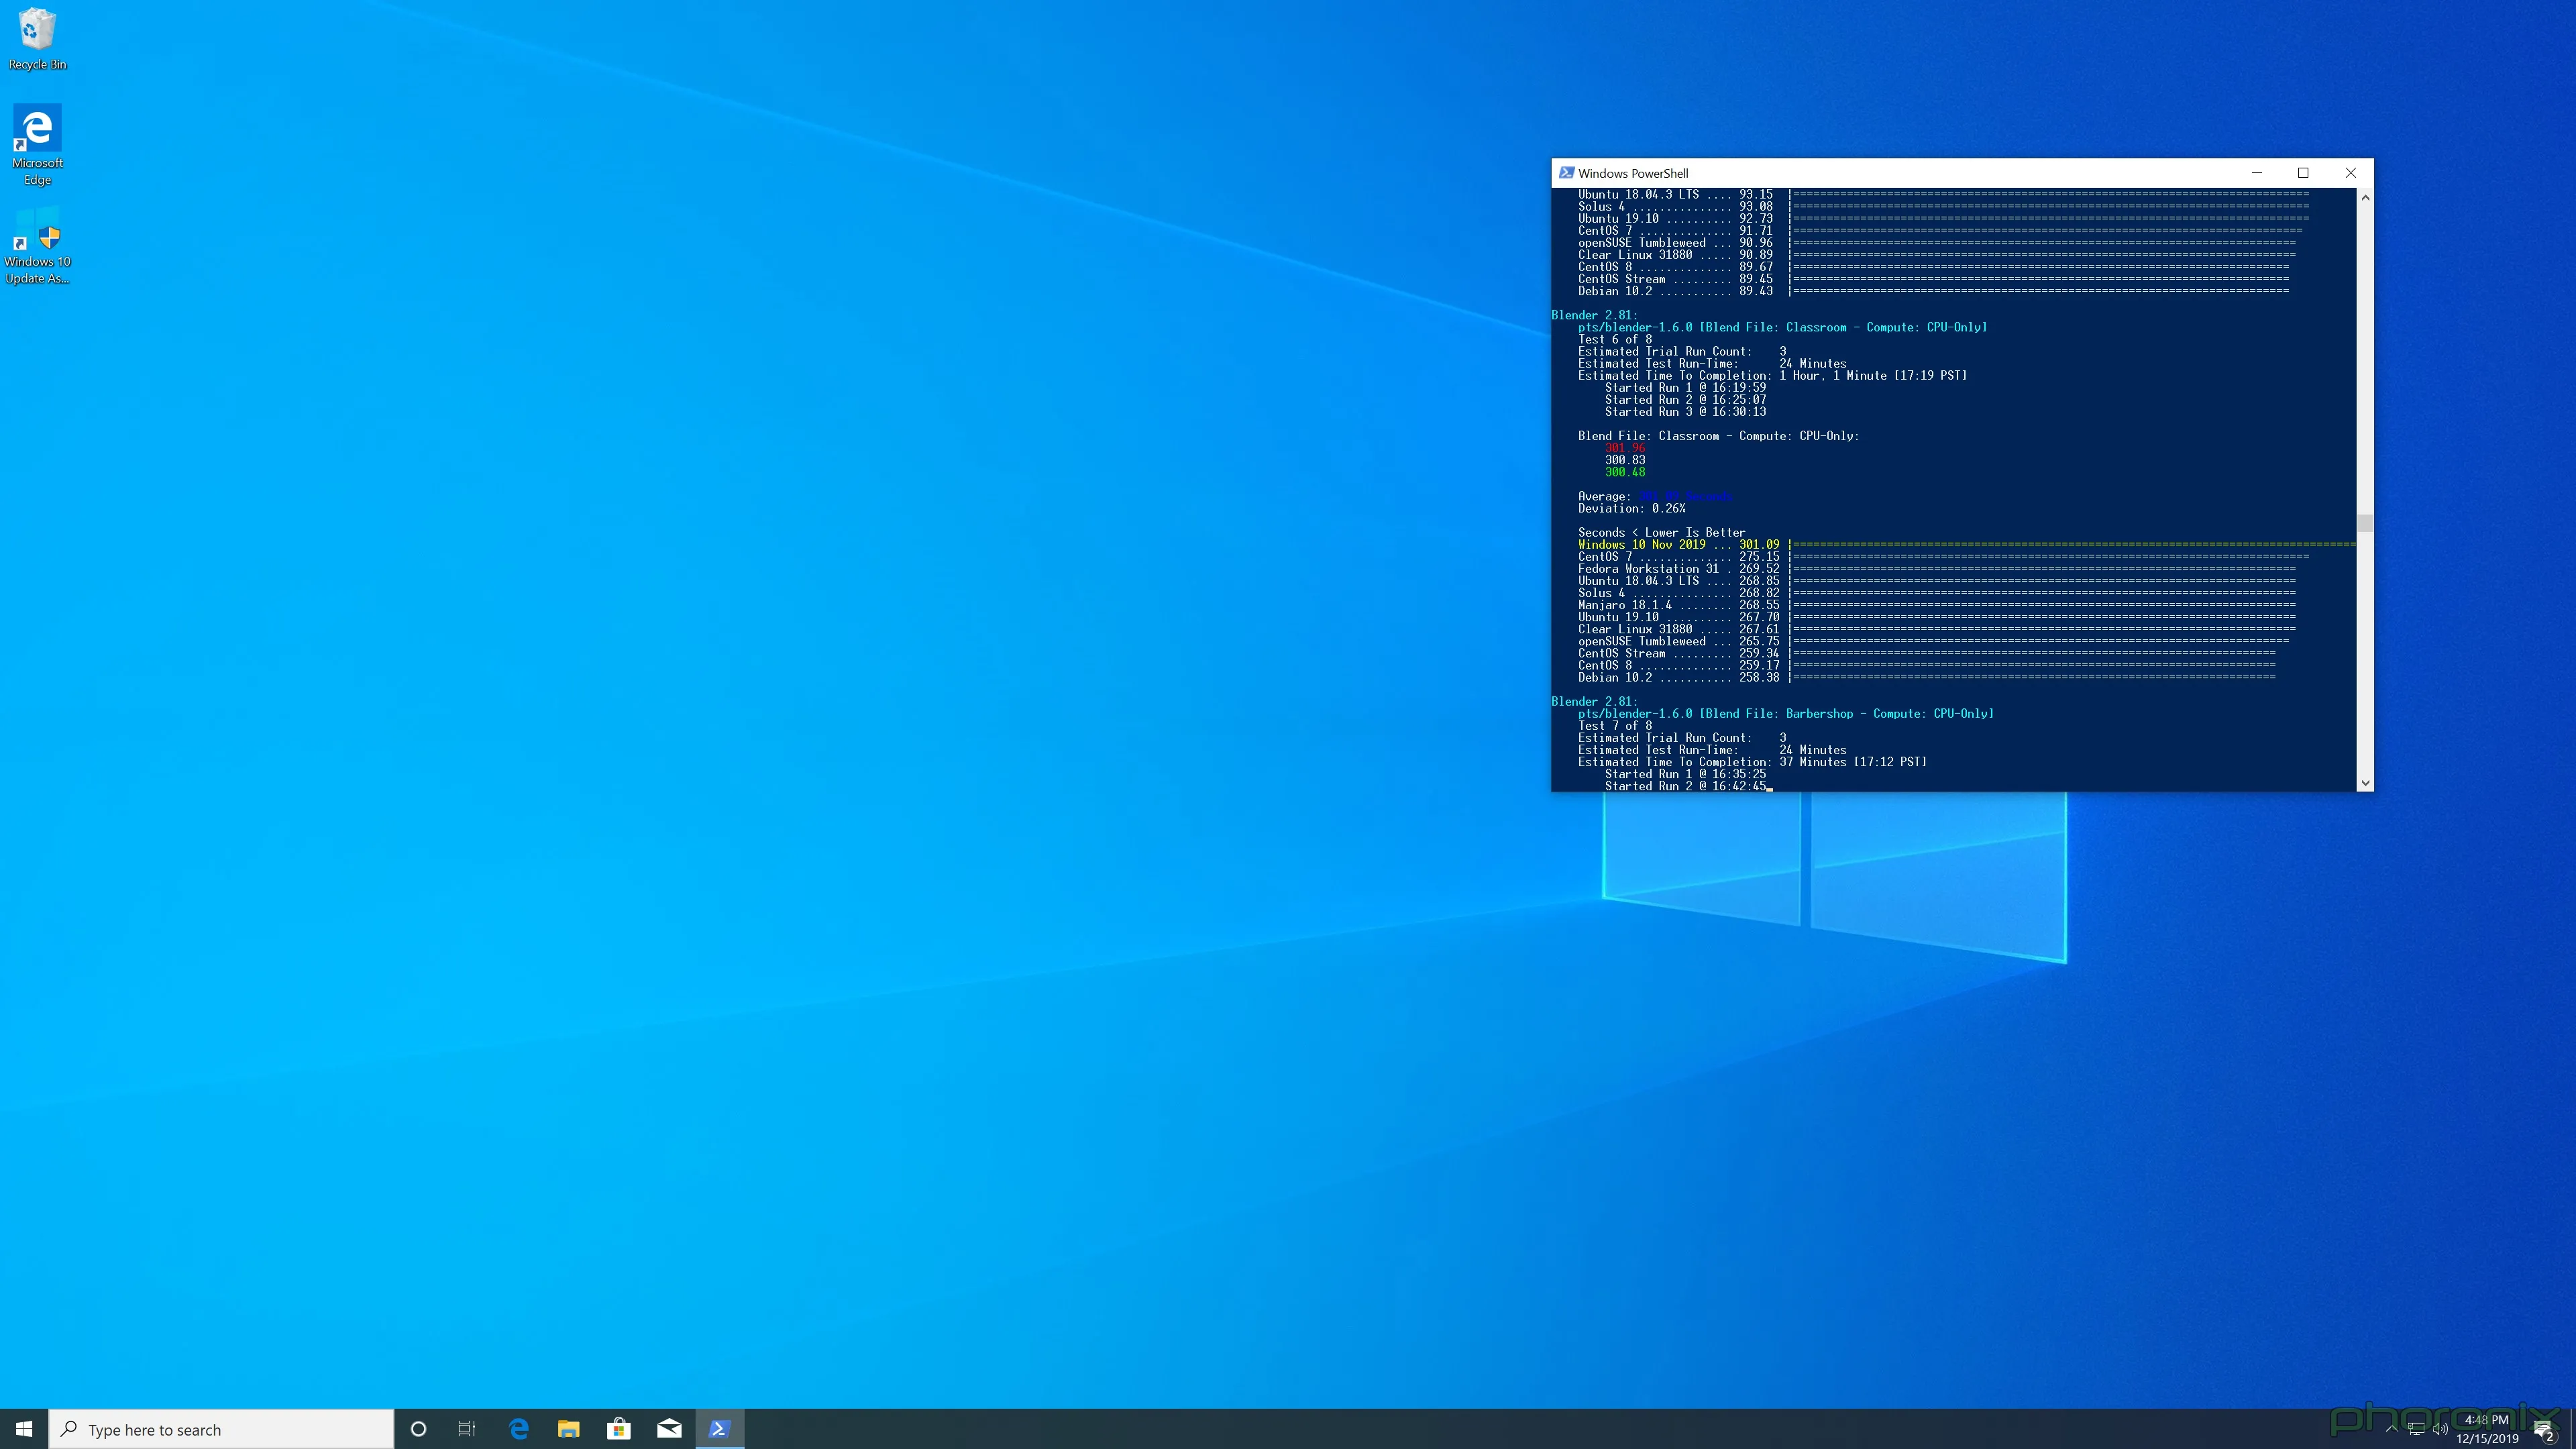Open Task View
Image resolution: width=2576 pixels, height=1449 pixels.
pyautogui.click(x=466, y=1429)
